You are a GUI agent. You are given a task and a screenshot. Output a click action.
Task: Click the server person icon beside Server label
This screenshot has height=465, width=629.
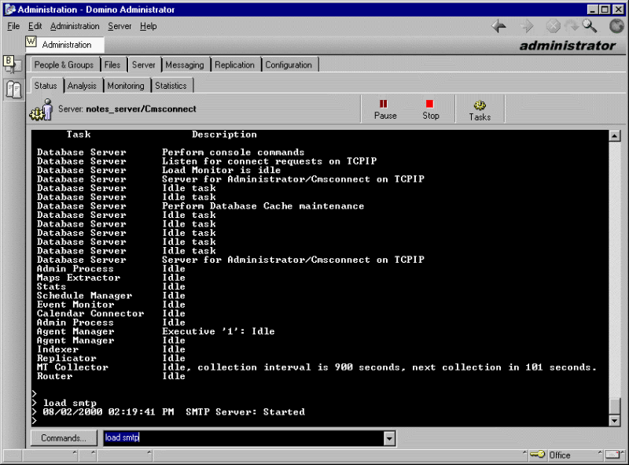pos(42,109)
